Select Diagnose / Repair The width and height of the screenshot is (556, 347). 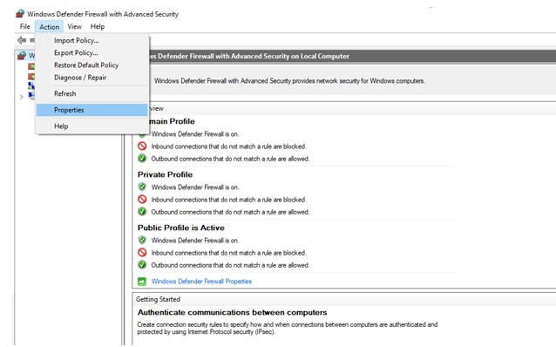[92, 78]
